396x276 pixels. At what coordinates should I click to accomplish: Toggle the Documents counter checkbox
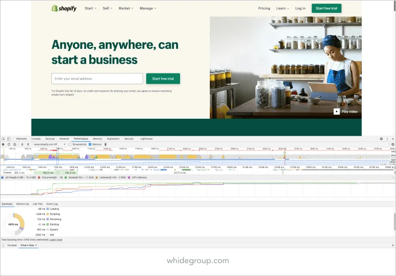coord(39,178)
